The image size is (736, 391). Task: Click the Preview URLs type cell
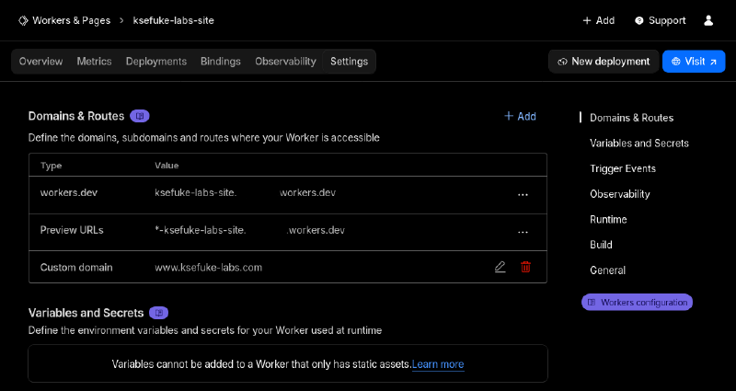click(72, 230)
